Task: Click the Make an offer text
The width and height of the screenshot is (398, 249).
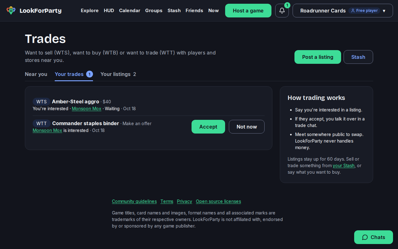Action: 137,124
